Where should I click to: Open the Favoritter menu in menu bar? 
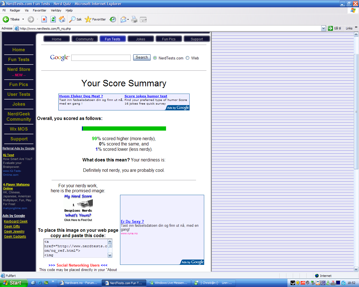tap(40, 10)
